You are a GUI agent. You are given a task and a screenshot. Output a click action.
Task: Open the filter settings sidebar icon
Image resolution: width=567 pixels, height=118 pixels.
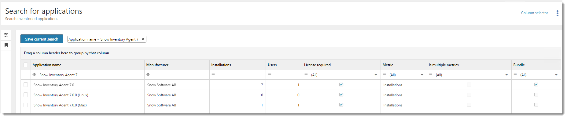[6, 35]
